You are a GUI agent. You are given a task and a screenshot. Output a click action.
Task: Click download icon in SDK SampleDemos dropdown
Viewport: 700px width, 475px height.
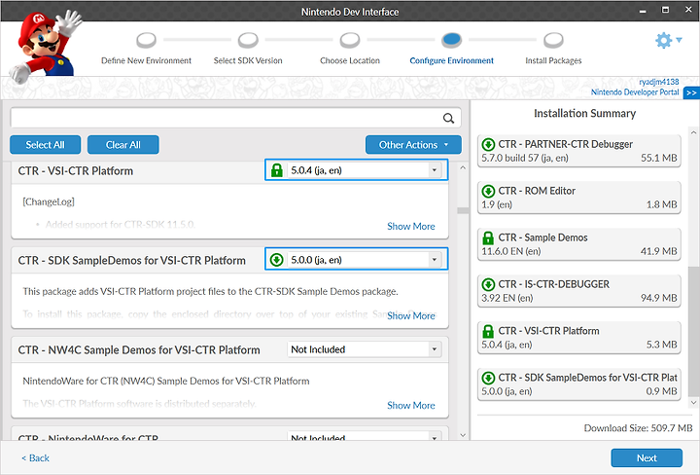277,260
